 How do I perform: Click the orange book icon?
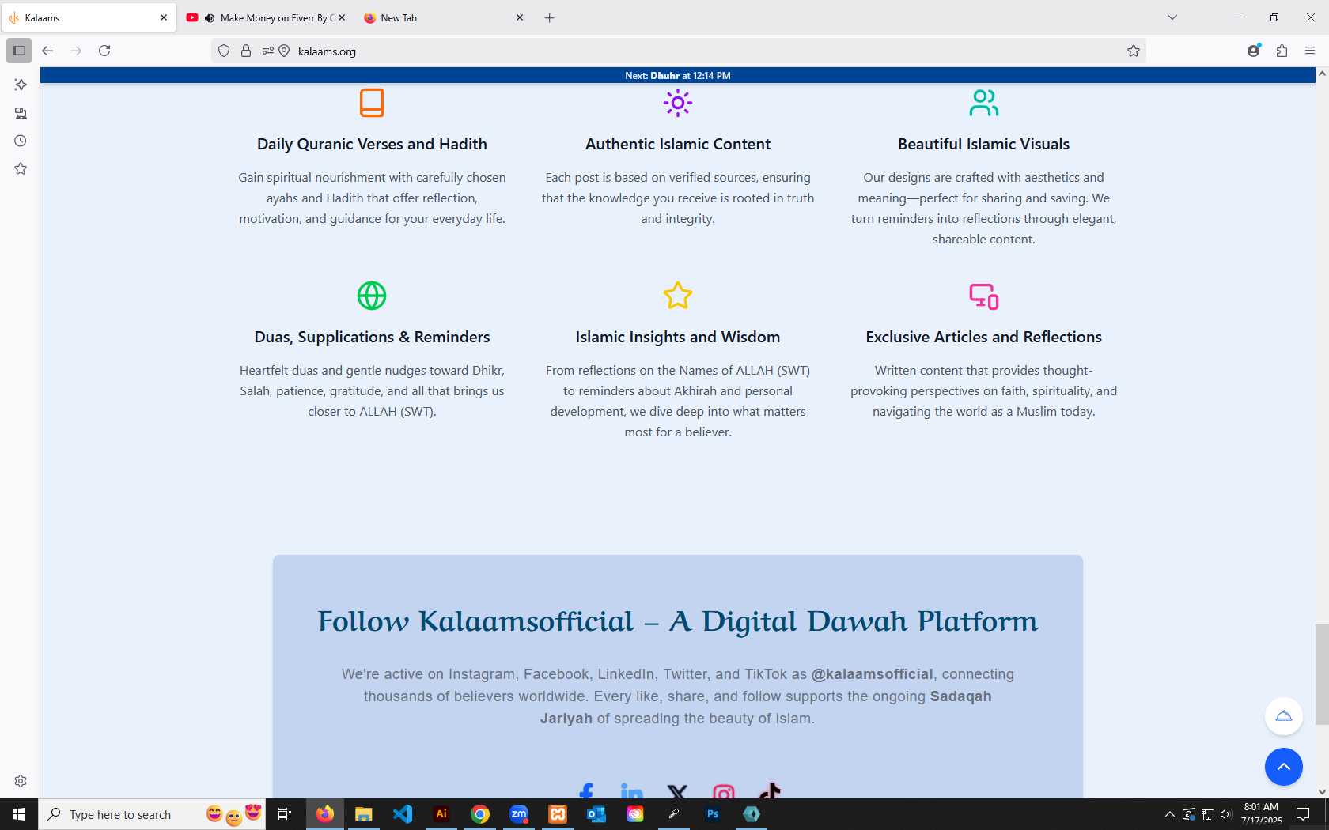[372, 103]
